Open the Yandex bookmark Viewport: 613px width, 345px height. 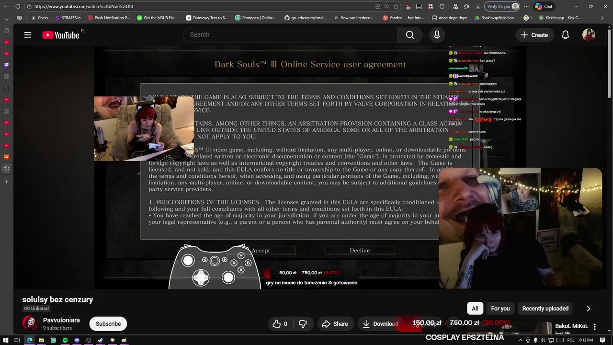pyautogui.click(x=404, y=18)
